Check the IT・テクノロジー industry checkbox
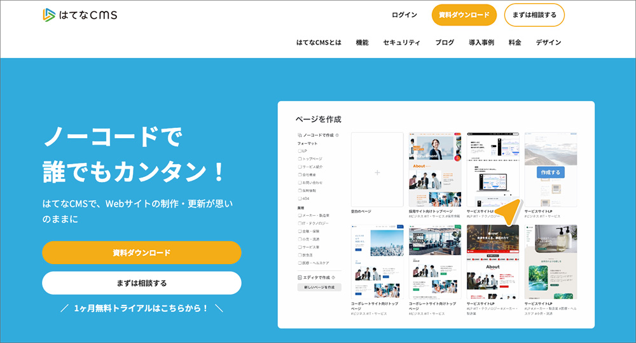This screenshot has width=636, height=343. [x=300, y=223]
